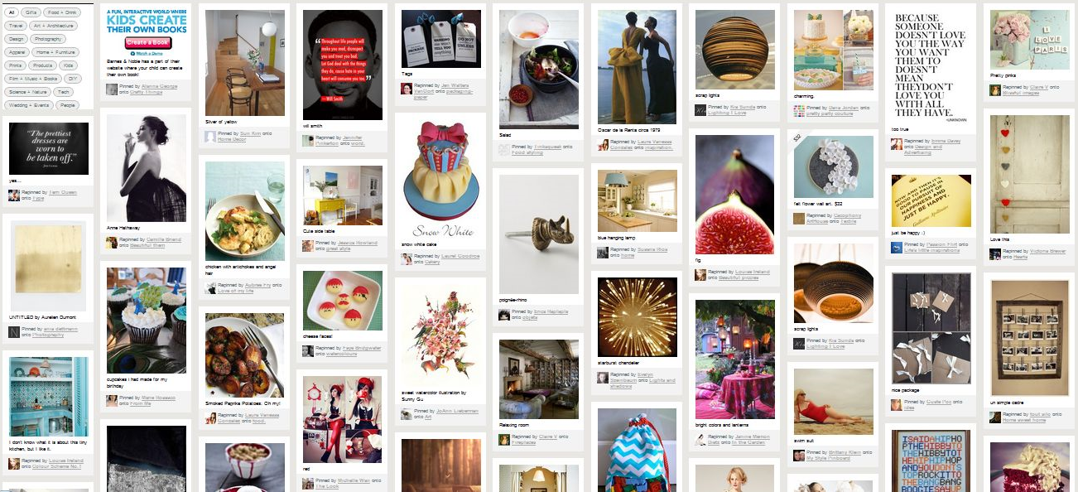
Task: Switch to the DIY category
Action: coord(74,78)
